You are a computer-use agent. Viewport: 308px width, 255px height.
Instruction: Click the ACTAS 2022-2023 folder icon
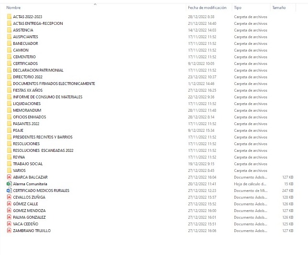[x=9, y=17]
